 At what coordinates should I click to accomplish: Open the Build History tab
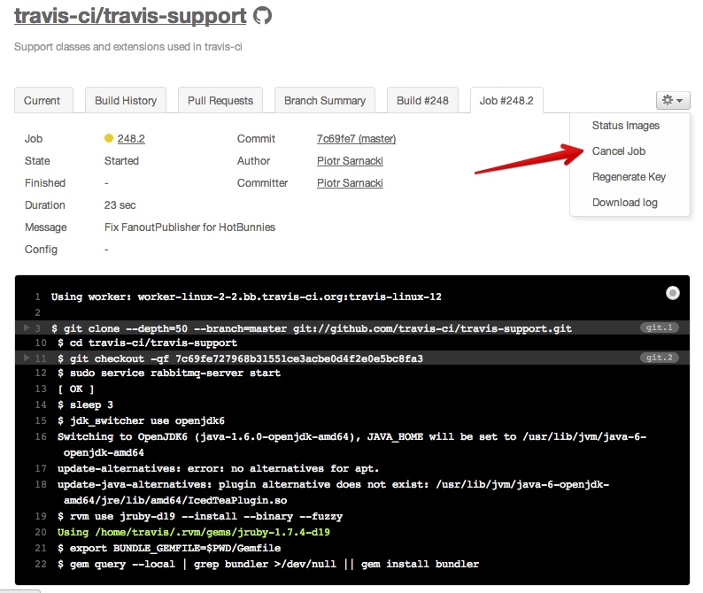tap(126, 100)
